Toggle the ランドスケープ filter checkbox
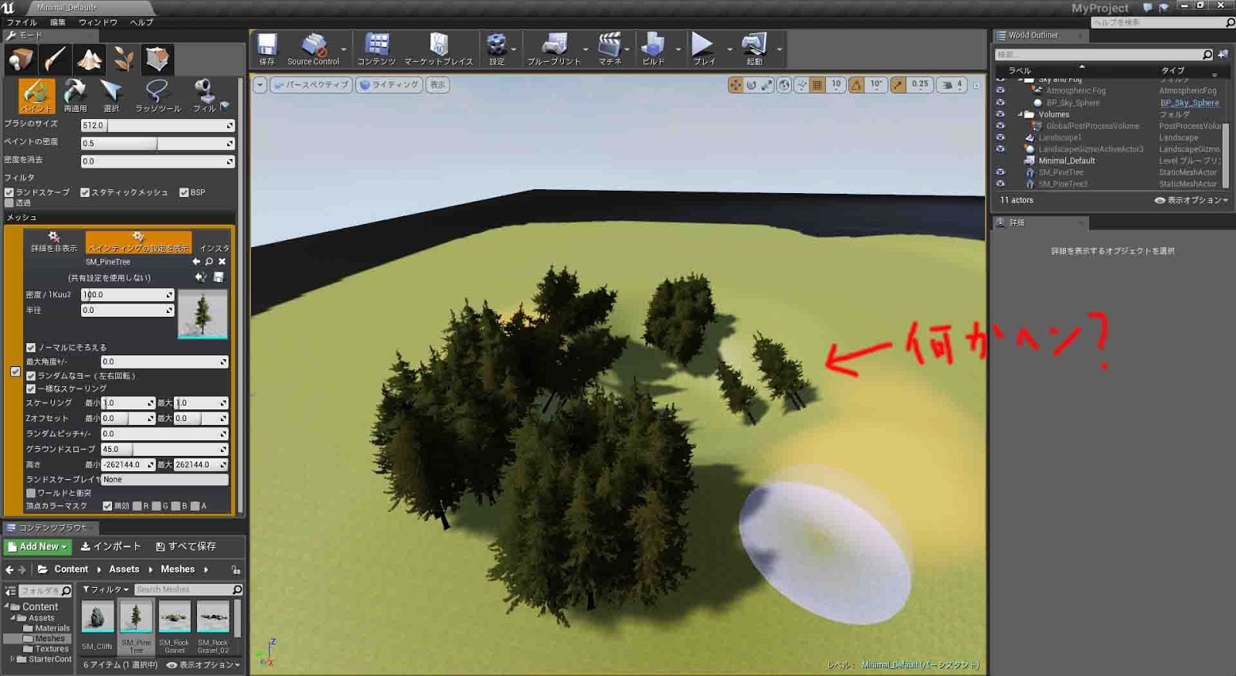This screenshot has width=1236, height=676. coord(9,192)
